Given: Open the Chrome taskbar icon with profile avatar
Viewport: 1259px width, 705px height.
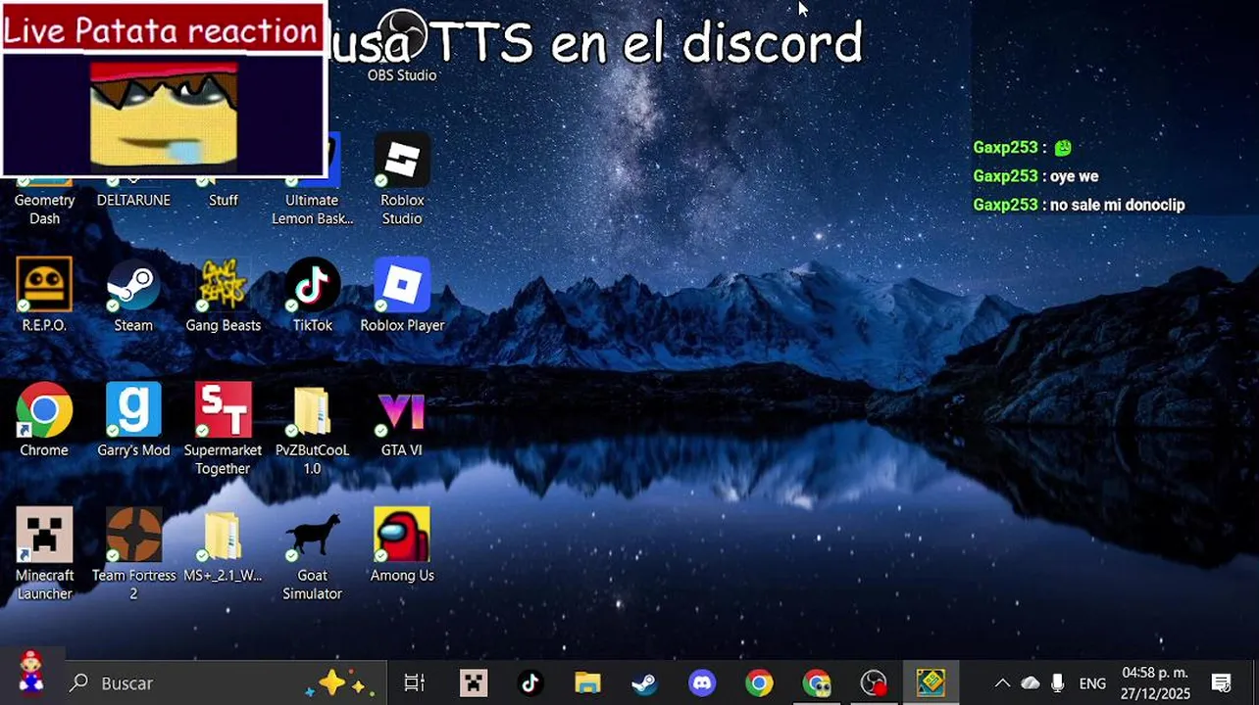Looking at the screenshot, I should pos(817,683).
